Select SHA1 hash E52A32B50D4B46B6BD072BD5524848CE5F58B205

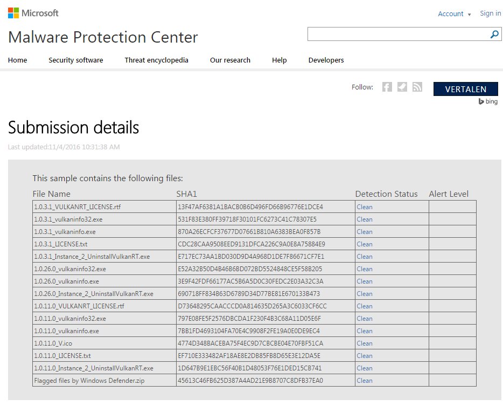coord(250,269)
